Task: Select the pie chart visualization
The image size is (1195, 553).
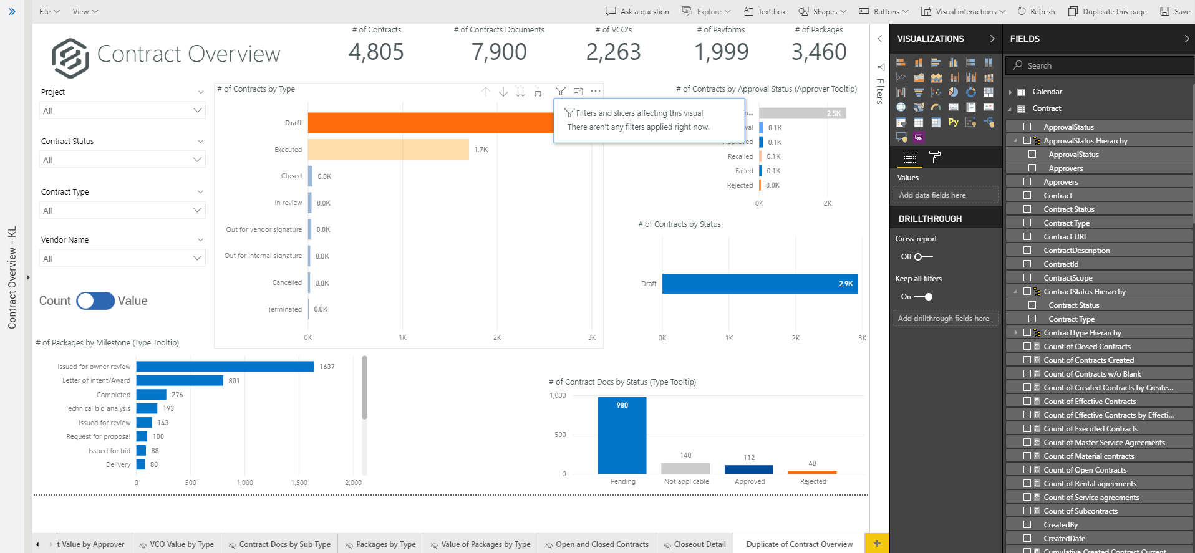Action: tap(953, 92)
